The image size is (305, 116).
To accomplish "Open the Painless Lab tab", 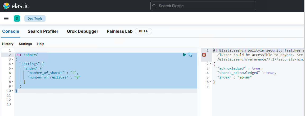I will [120, 31].
